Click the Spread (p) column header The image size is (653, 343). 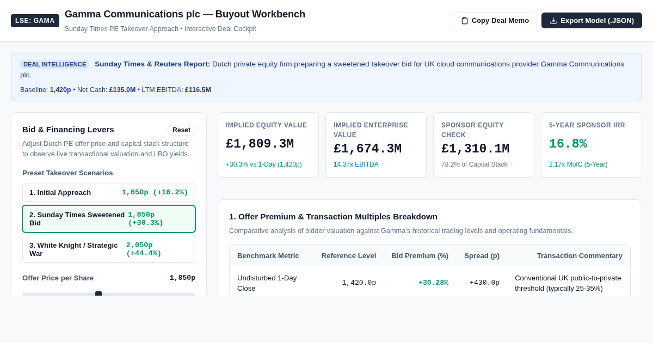point(482,256)
